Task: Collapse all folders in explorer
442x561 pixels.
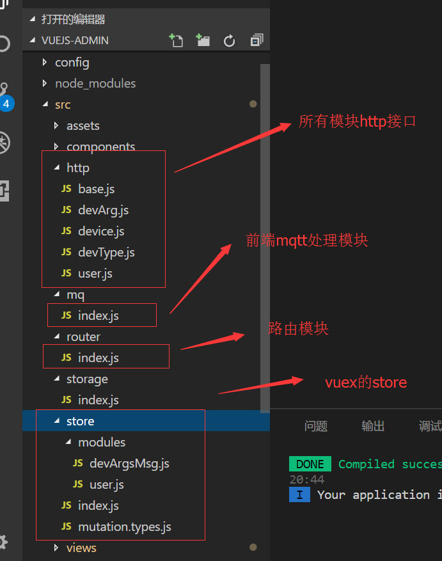Action: pyautogui.click(x=257, y=41)
